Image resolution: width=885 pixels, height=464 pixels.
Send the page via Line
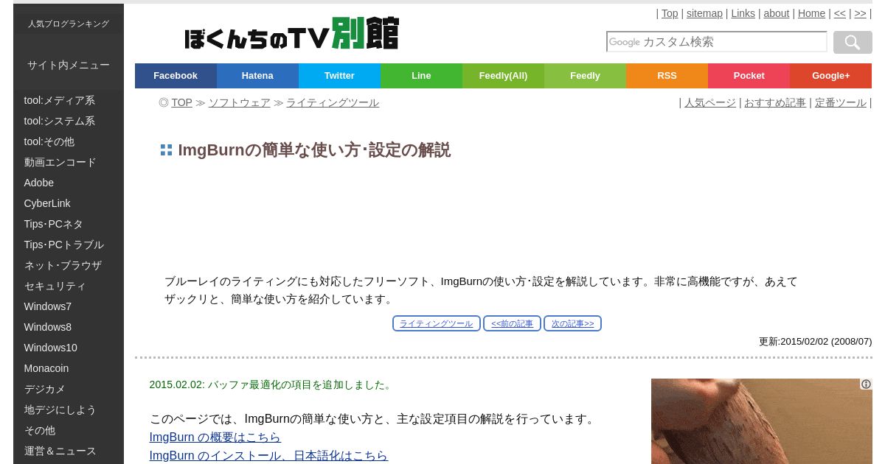[x=421, y=76]
